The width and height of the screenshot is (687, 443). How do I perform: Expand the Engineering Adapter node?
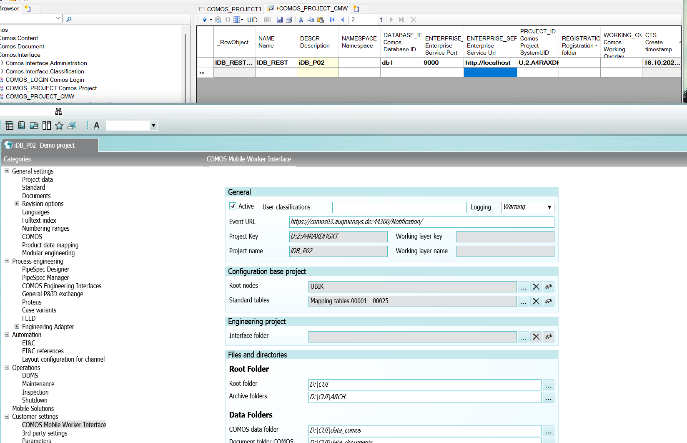pos(17,327)
